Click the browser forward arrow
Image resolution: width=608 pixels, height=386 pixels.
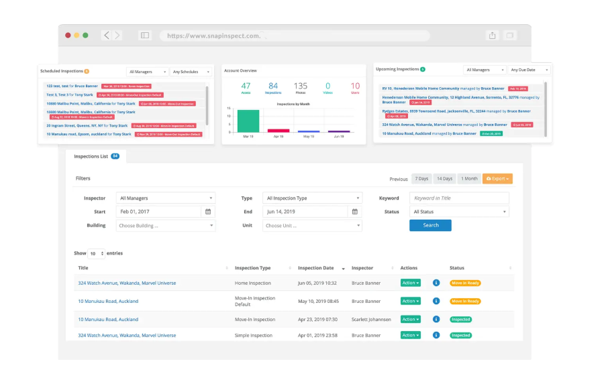pyautogui.click(x=117, y=36)
